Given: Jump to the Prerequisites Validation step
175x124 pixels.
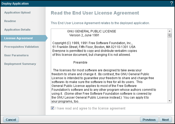Looking at the screenshot, I should point(22,47).
